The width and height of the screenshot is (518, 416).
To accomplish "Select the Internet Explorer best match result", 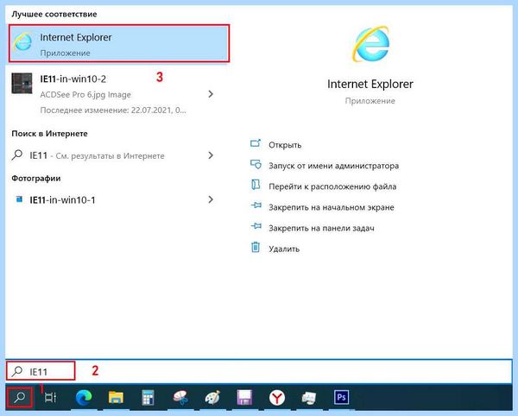I will point(119,43).
